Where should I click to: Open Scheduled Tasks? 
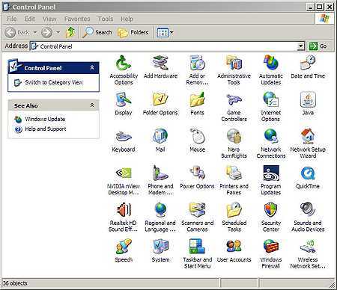(x=234, y=217)
